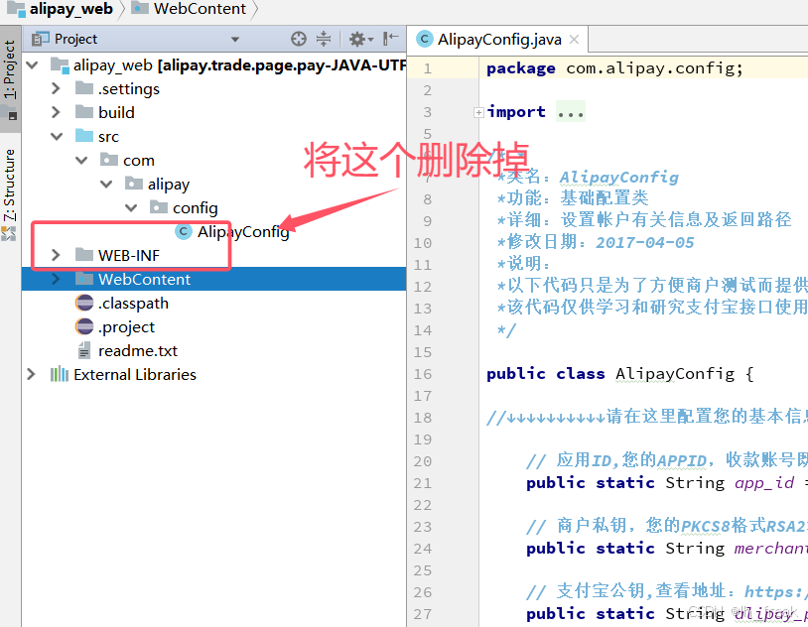This screenshot has height=627, width=808.
Task: Close the AlipayConfig.java tab
Action: point(575,39)
